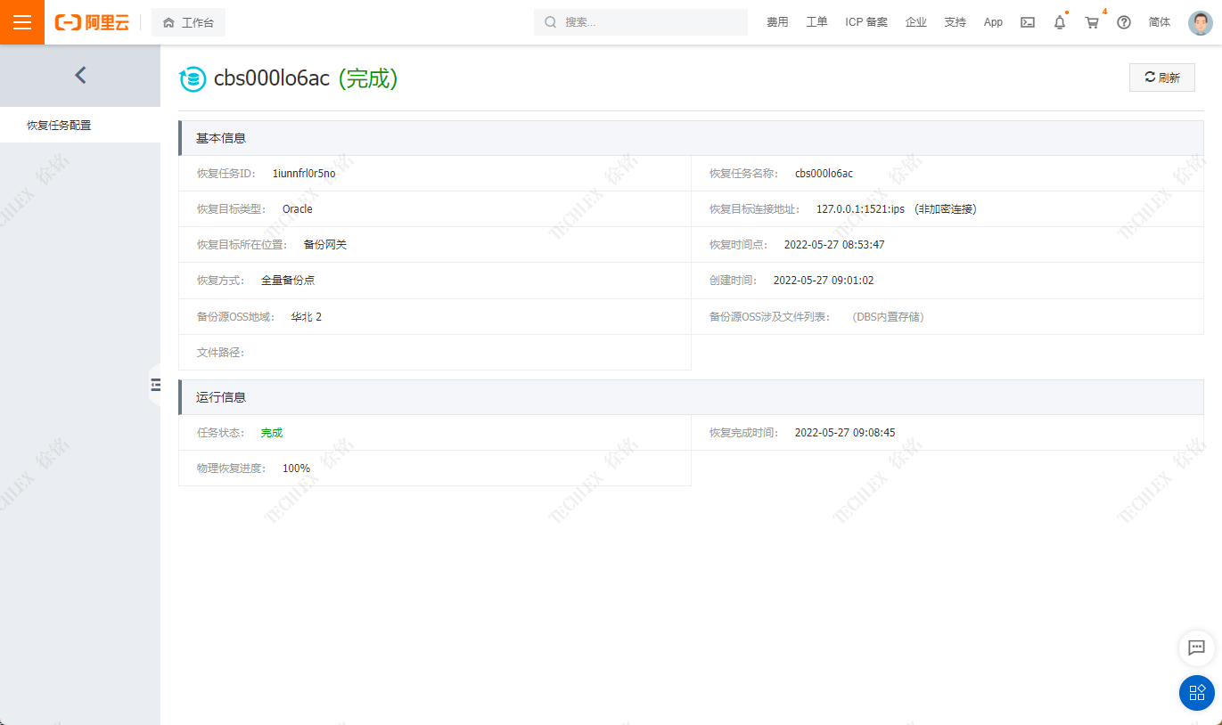
Task: Open the user avatar menu
Action: click(x=1200, y=22)
